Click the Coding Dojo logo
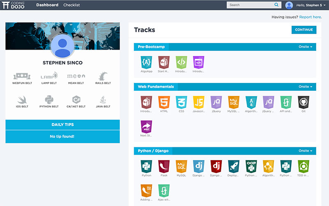 [13, 5]
